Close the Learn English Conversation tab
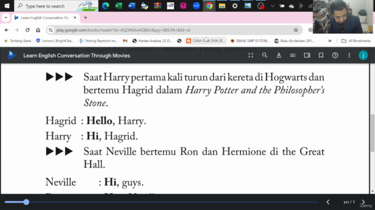Viewport: 375px width, 210px height. [x=75, y=17]
